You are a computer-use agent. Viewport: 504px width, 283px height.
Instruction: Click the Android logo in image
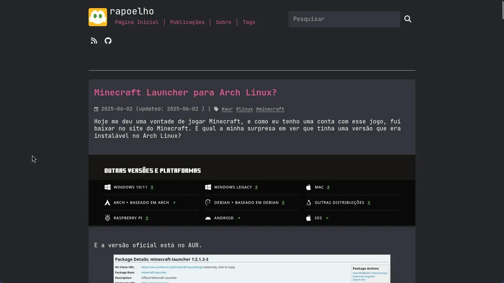point(208,218)
